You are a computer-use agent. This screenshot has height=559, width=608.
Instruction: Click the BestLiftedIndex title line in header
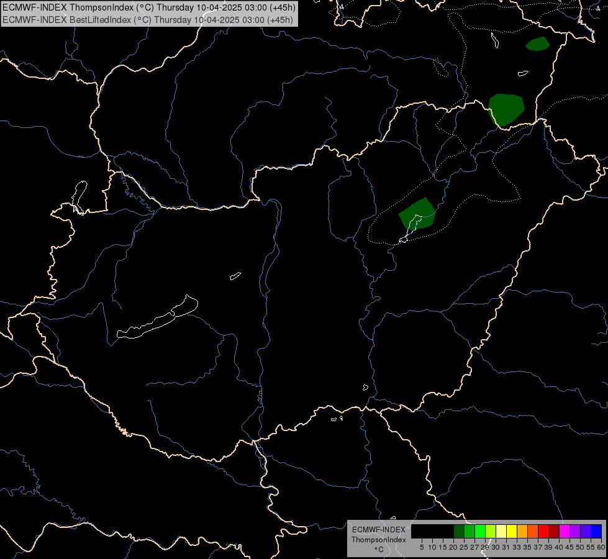[148, 20]
